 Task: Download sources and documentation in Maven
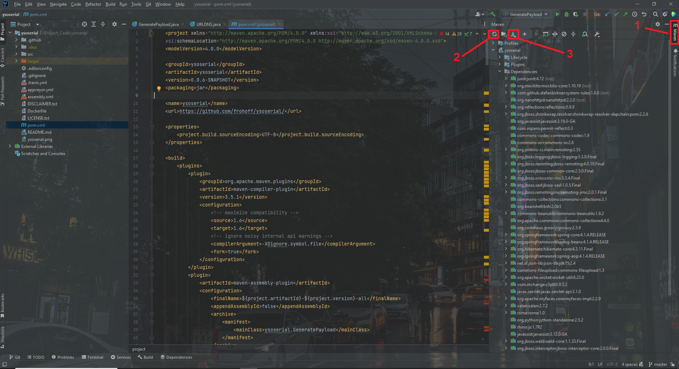[x=513, y=34]
